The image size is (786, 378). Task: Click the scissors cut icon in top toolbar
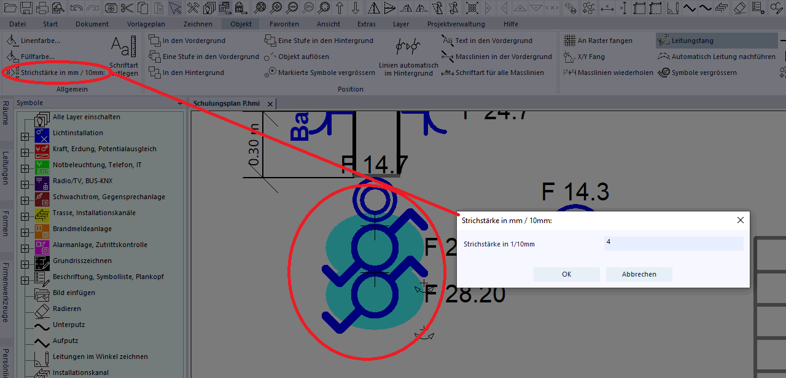[x=127, y=8]
